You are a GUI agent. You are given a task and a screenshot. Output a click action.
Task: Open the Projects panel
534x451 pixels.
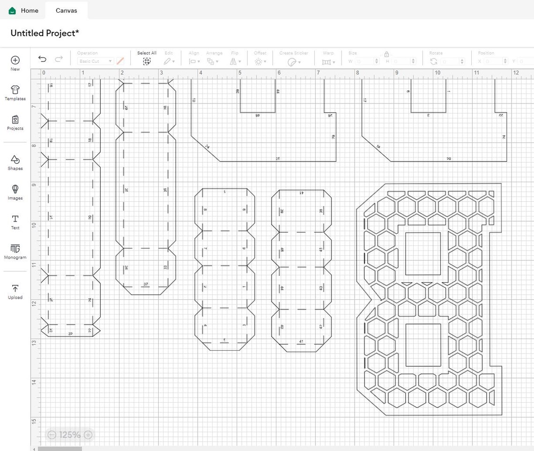pos(15,123)
